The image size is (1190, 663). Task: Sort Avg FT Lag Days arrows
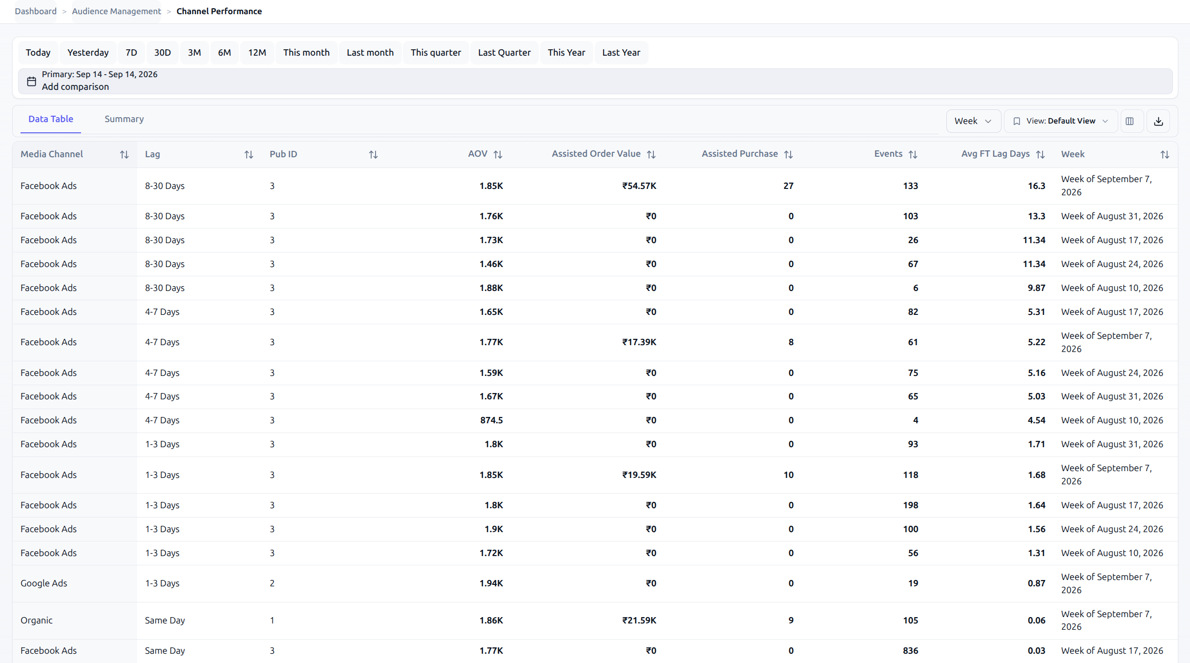1040,154
